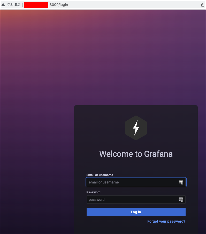Click the Password field label
The image size is (206, 234).
(x=94, y=192)
